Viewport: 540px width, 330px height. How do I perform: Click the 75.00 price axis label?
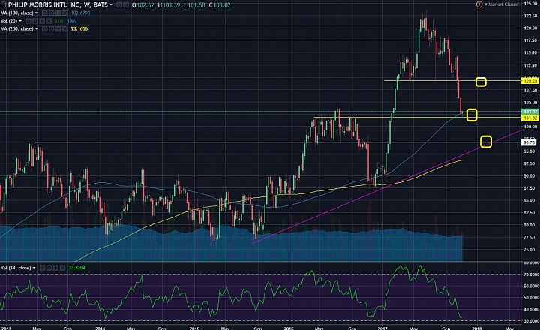tap(530, 250)
